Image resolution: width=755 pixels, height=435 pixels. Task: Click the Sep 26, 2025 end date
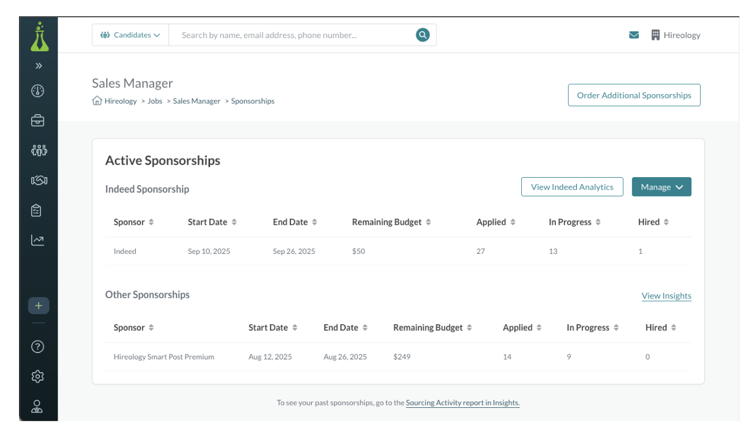(294, 252)
